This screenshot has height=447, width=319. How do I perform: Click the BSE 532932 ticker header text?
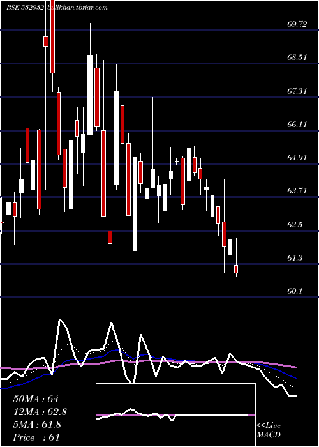coord(26,8)
